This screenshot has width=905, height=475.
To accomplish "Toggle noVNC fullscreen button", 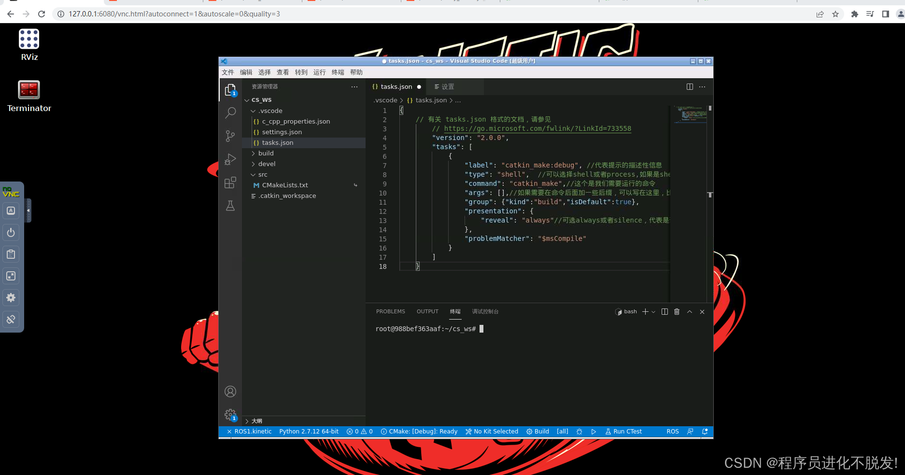I will pos(11,276).
